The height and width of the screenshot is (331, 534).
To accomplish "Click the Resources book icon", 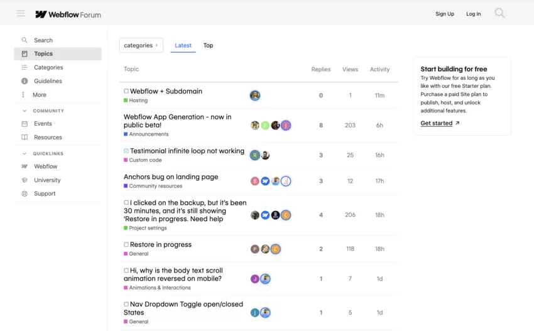I will click(25, 137).
